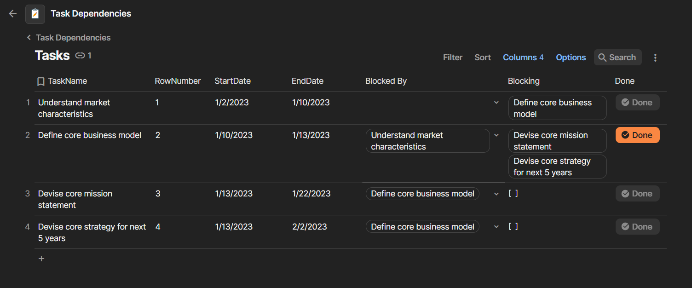Click the Columns 4 button
This screenshot has height=288, width=692.
click(x=523, y=58)
